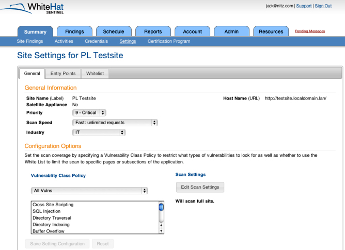Open the Whitelist tab

[95, 73]
